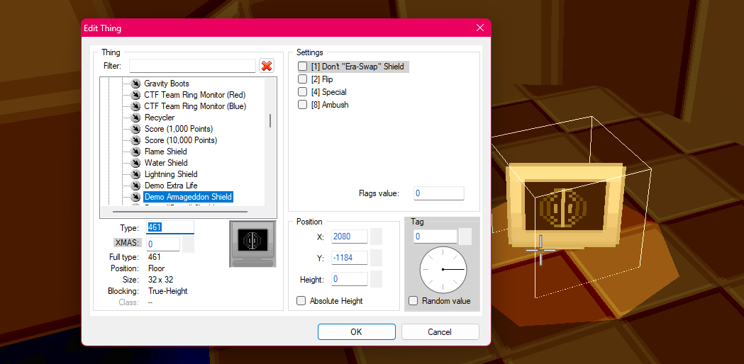
Task: Select Recycler in the list
Action: coord(160,118)
